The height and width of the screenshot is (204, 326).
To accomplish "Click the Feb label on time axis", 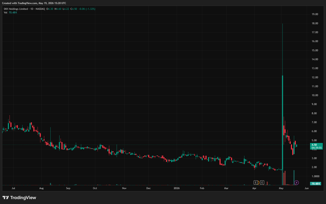I will coord(202,188).
